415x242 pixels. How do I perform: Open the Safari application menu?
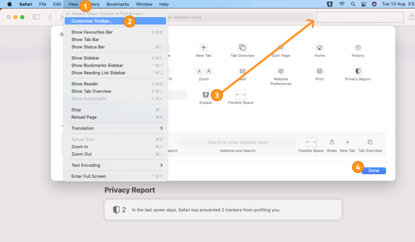(x=26, y=4)
